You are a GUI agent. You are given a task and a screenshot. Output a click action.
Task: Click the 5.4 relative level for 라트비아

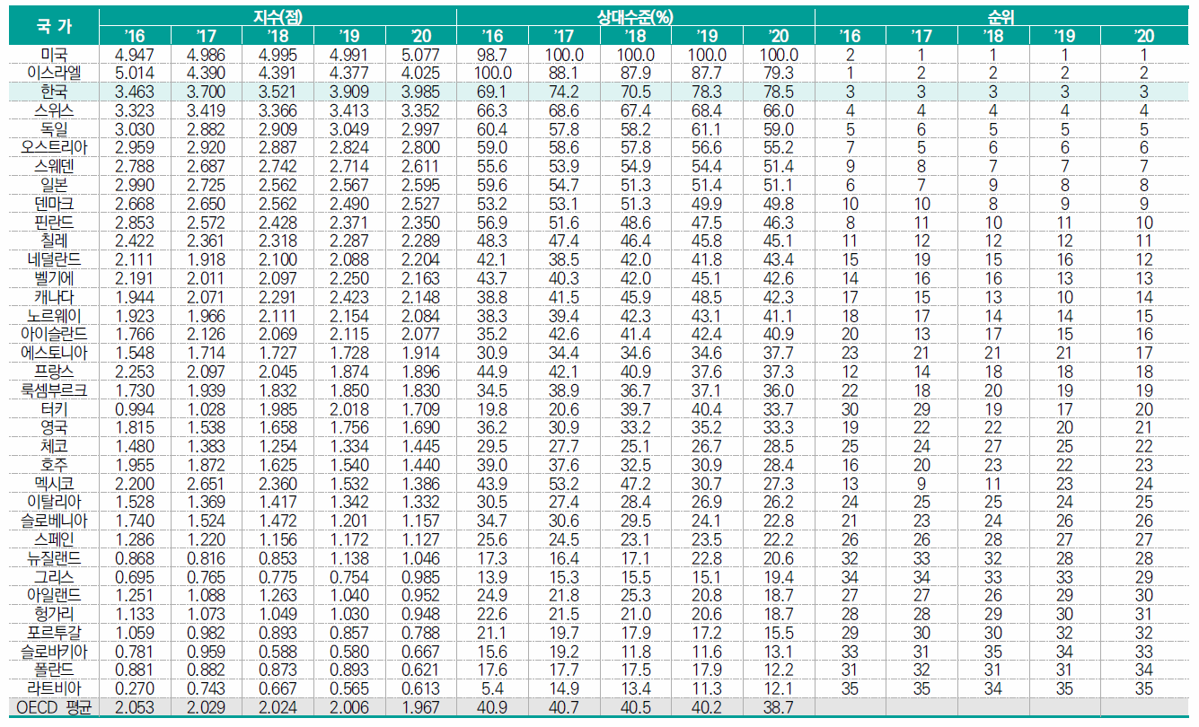point(492,688)
